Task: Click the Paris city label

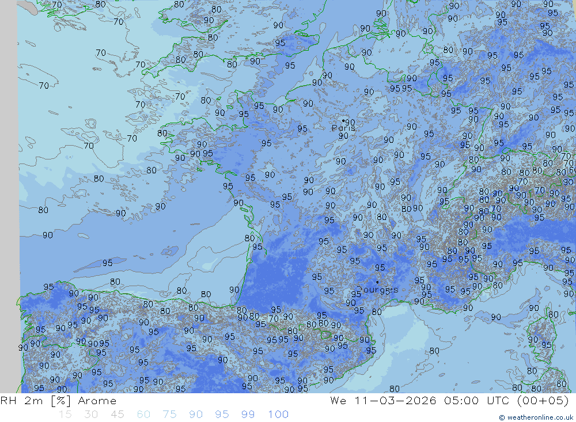Action: [x=343, y=128]
